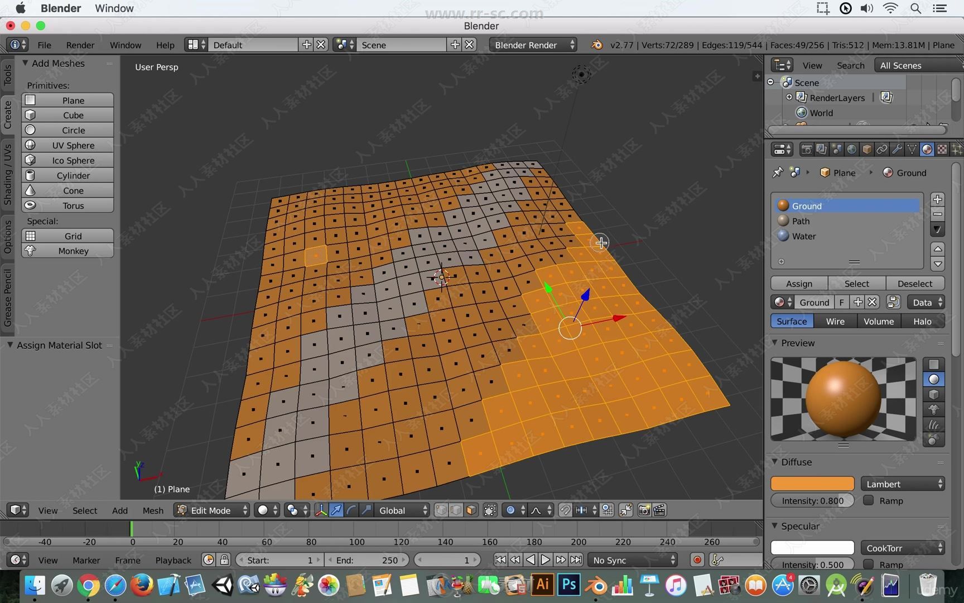Click the Deselect material button
The width and height of the screenshot is (964, 603).
click(x=915, y=284)
